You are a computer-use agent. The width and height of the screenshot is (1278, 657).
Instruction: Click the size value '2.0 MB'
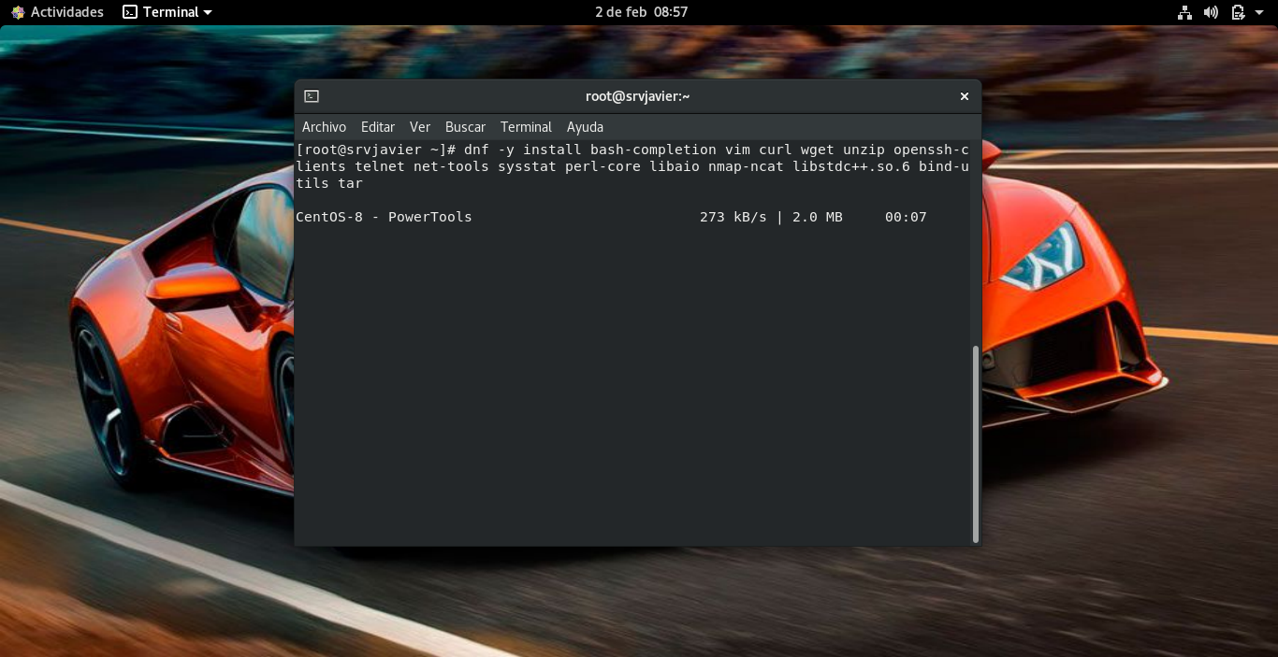(817, 217)
